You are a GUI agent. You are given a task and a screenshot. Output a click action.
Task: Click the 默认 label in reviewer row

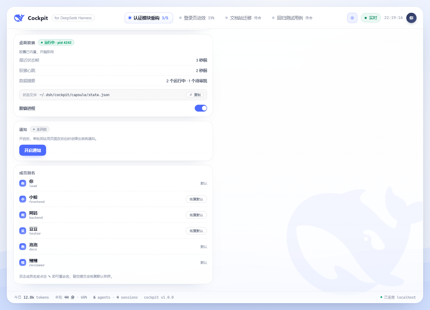204,262
